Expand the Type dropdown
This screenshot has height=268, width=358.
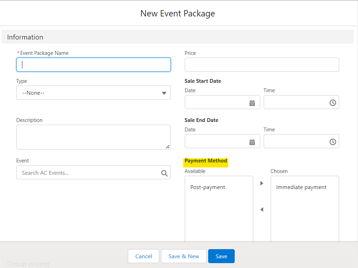pyautogui.click(x=94, y=93)
